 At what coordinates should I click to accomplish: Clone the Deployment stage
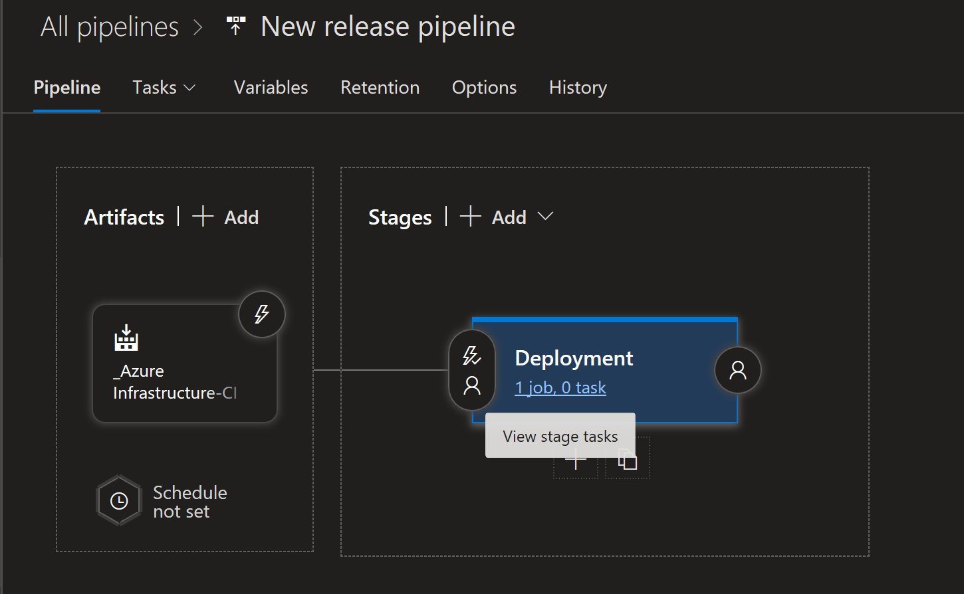[x=628, y=459]
